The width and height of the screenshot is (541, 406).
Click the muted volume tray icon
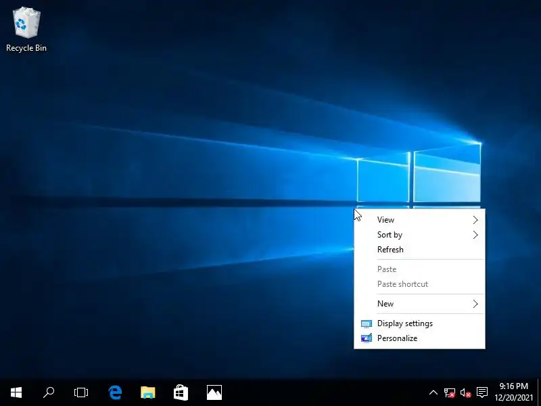click(x=465, y=392)
